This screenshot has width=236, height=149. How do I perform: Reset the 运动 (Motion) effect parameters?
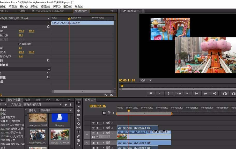pyautogui.click(x=48, y=27)
